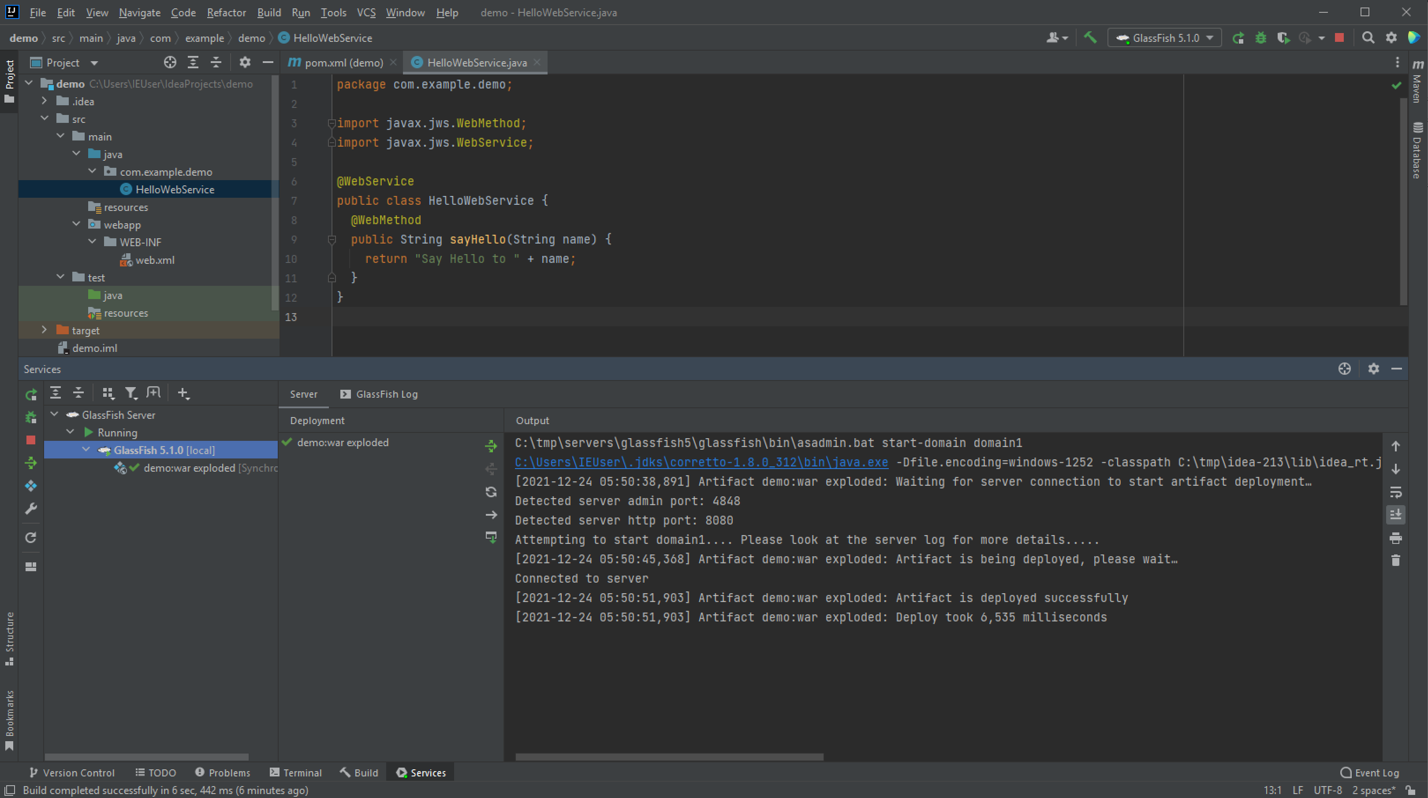The image size is (1428, 798).
Task: Toggle Bookmarks tool window on left edge
Action: coord(9,720)
